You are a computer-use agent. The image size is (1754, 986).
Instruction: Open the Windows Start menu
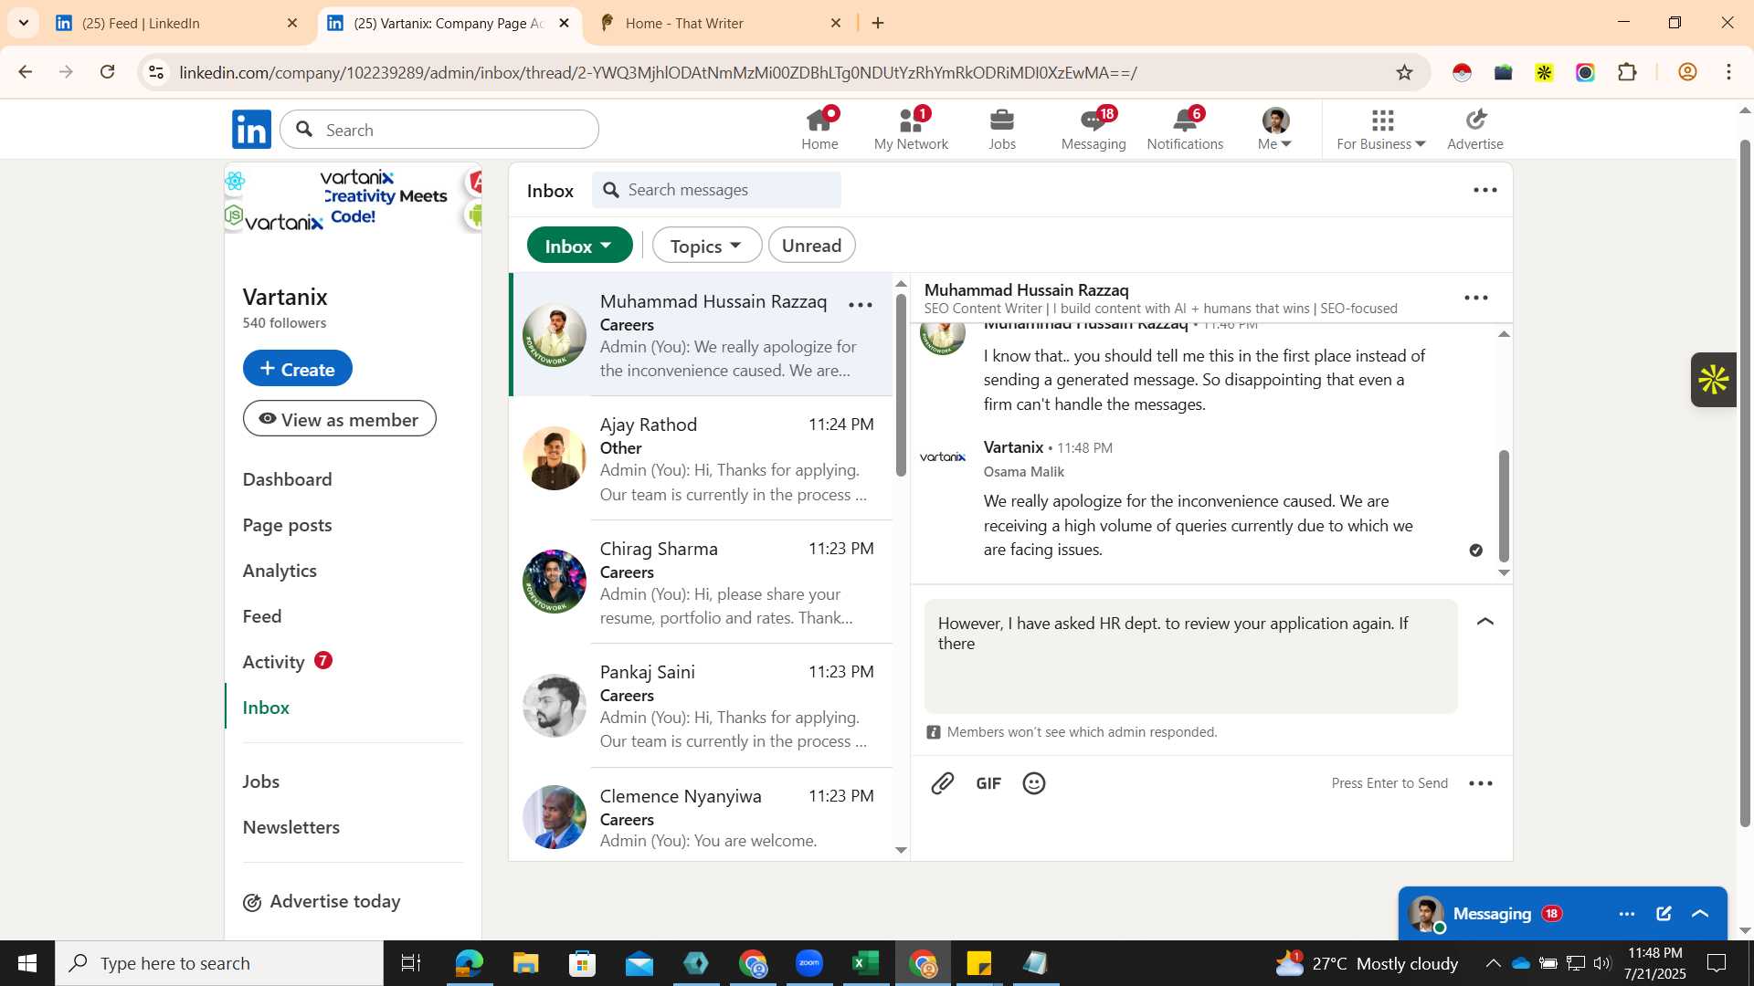(27, 963)
